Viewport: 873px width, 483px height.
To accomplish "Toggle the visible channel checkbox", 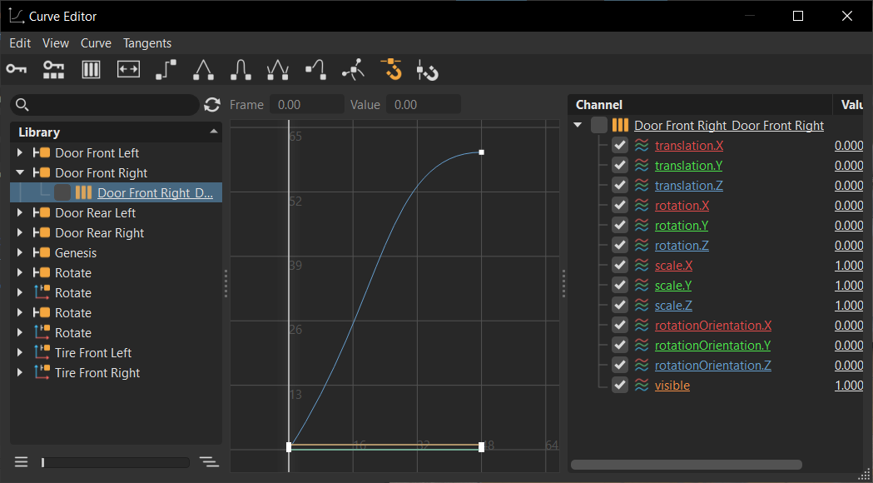I will coord(619,385).
